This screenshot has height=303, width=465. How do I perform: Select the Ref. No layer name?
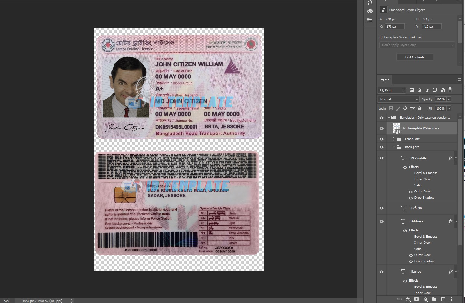point(416,208)
